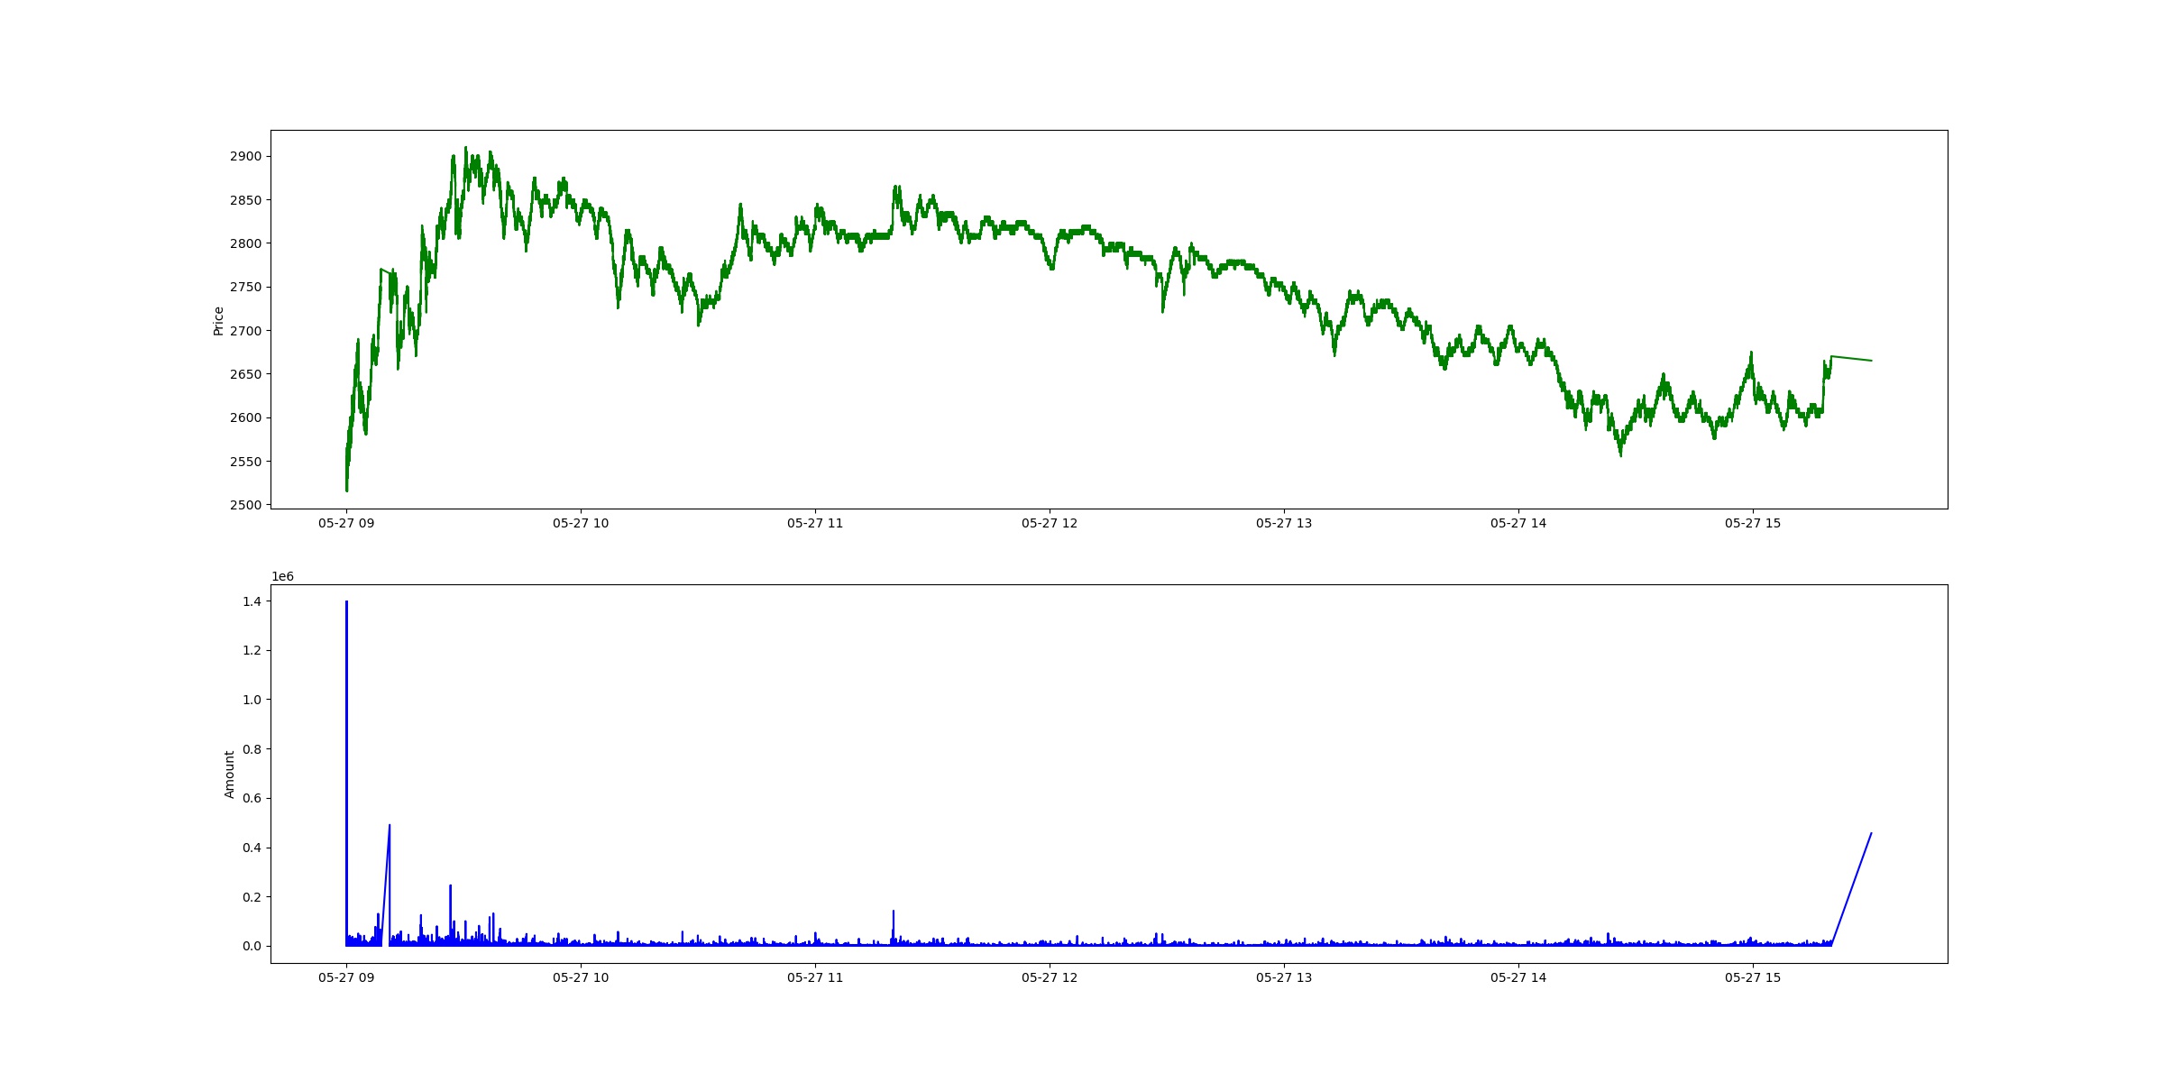Click the 2500 tick on the Price axis

(x=245, y=505)
